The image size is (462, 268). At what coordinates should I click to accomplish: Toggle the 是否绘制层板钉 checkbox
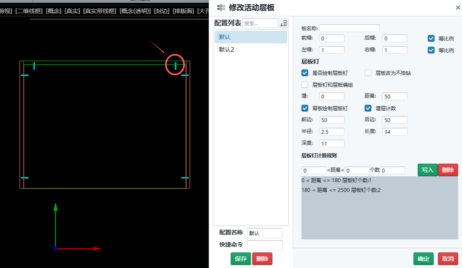tap(305, 73)
